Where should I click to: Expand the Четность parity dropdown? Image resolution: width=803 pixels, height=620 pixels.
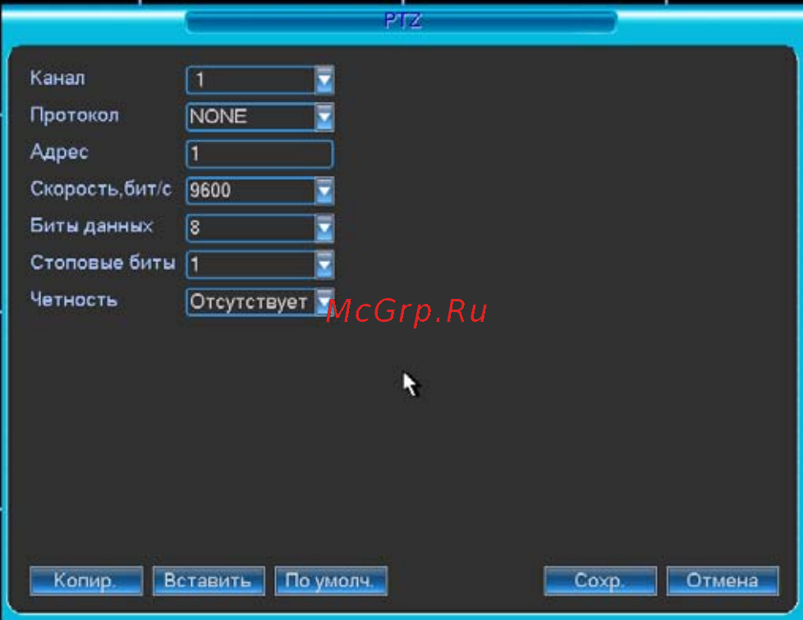260,302
